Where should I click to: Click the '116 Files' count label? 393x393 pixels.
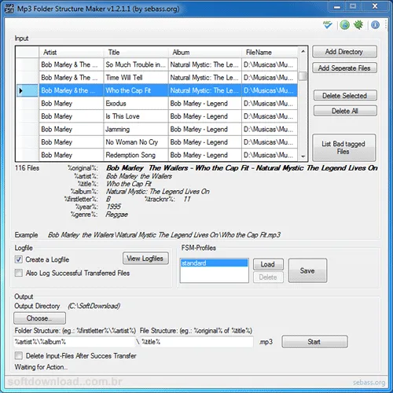click(x=27, y=168)
